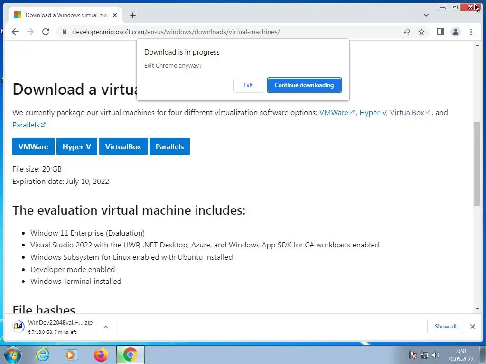The width and height of the screenshot is (486, 364).
Task: Open the Hyper-V hyperlink in the paragraph
Action: pyautogui.click(x=373, y=113)
